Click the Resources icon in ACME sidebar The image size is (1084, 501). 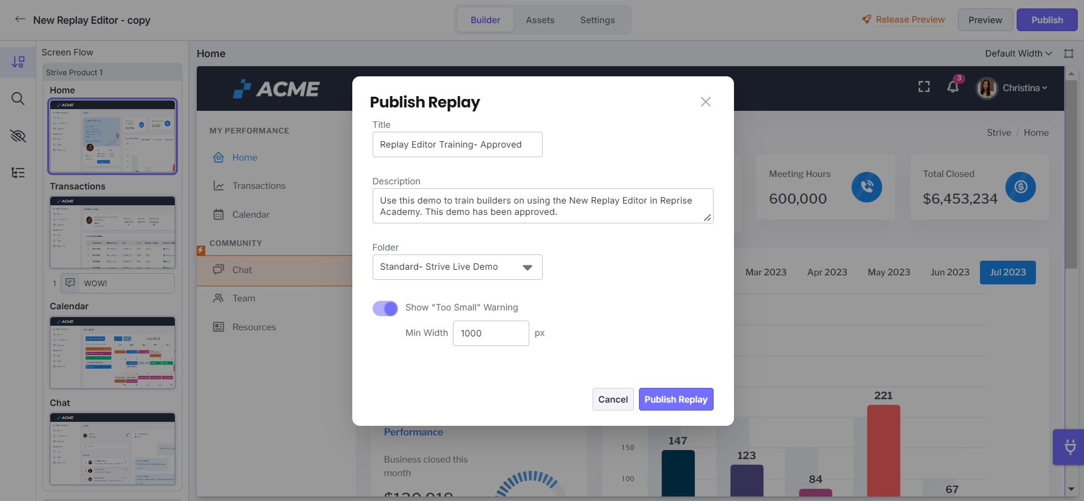218,327
